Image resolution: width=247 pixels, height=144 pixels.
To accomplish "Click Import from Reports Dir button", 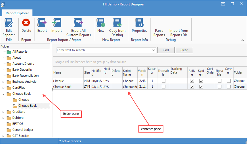I will pyautogui.click(x=179, y=33).
